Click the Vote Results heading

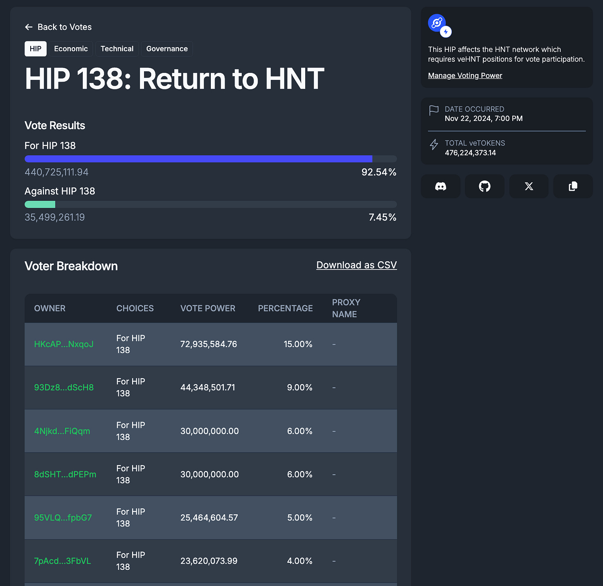(55, 125)
